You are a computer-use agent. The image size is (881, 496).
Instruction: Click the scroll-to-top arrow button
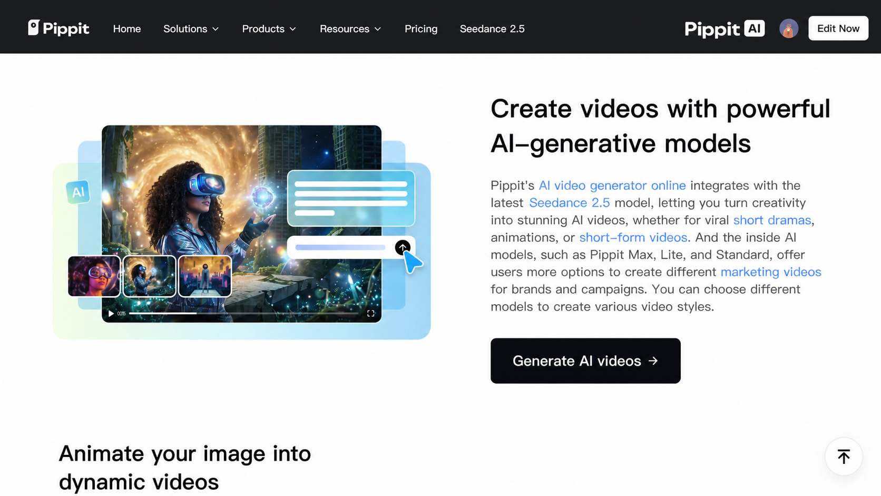(844, 456)
